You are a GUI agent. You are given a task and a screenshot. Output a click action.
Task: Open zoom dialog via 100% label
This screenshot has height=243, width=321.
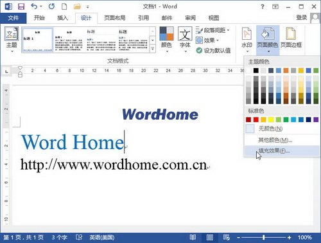point(305,237)
